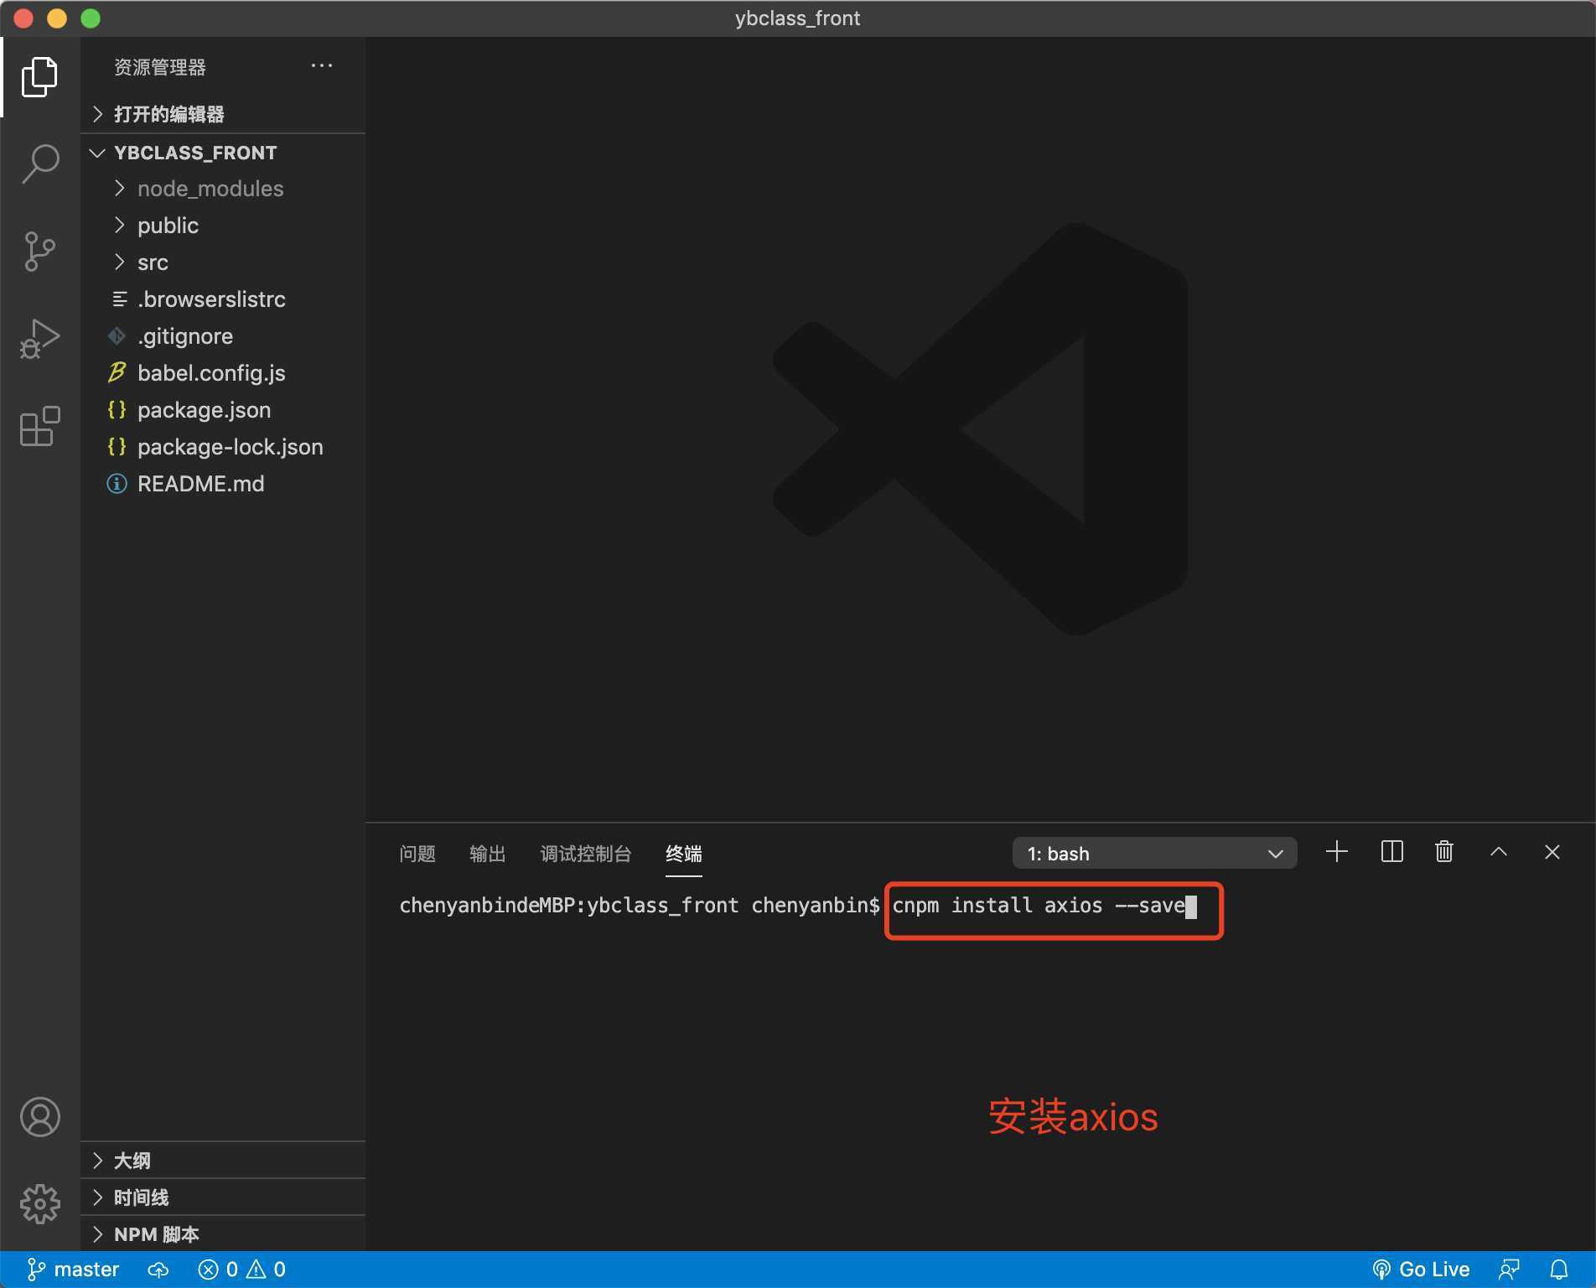Open README.md file
This screenshot has height=1288, width=1596.
click(223, 484)
